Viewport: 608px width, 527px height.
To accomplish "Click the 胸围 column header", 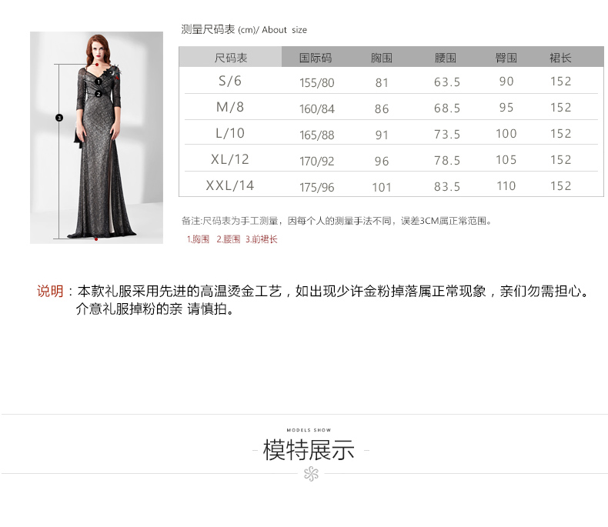I will point(382,58).
